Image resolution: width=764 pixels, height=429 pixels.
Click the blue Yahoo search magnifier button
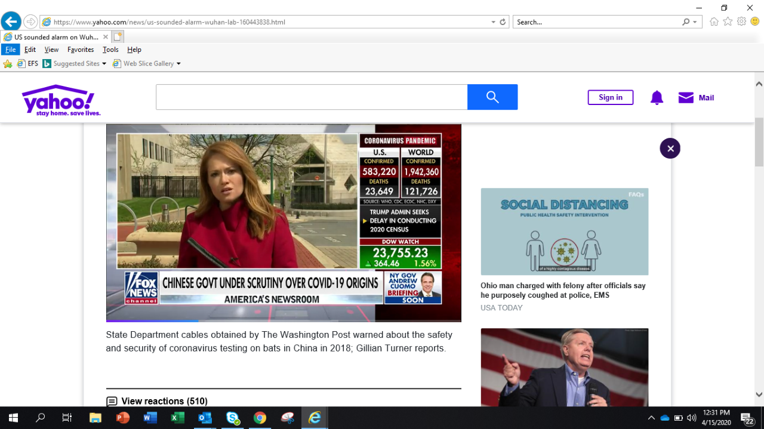point(492,97)
